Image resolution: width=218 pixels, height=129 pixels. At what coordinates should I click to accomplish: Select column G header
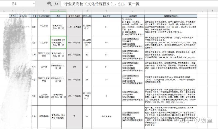pyautogui.click(x=74, y=11)
